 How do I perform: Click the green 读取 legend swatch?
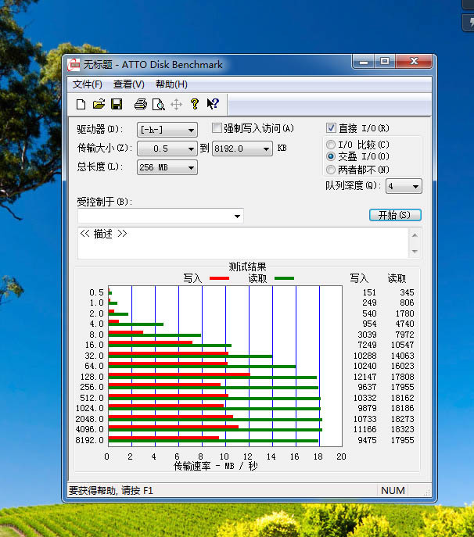tap(284, 278)
